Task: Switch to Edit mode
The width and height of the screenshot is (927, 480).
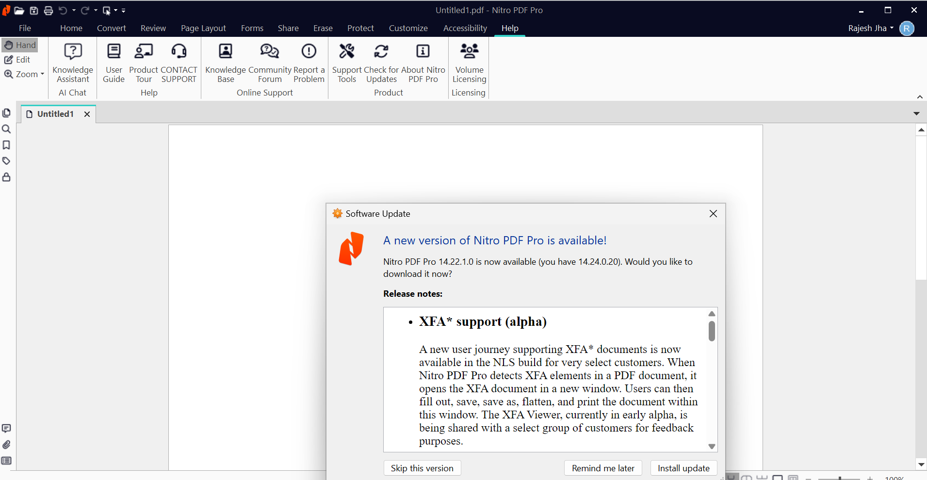Action: (x=18, y=59)
